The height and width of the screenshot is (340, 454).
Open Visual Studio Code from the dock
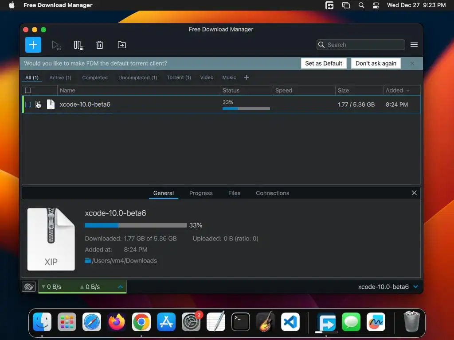point(290,322)
